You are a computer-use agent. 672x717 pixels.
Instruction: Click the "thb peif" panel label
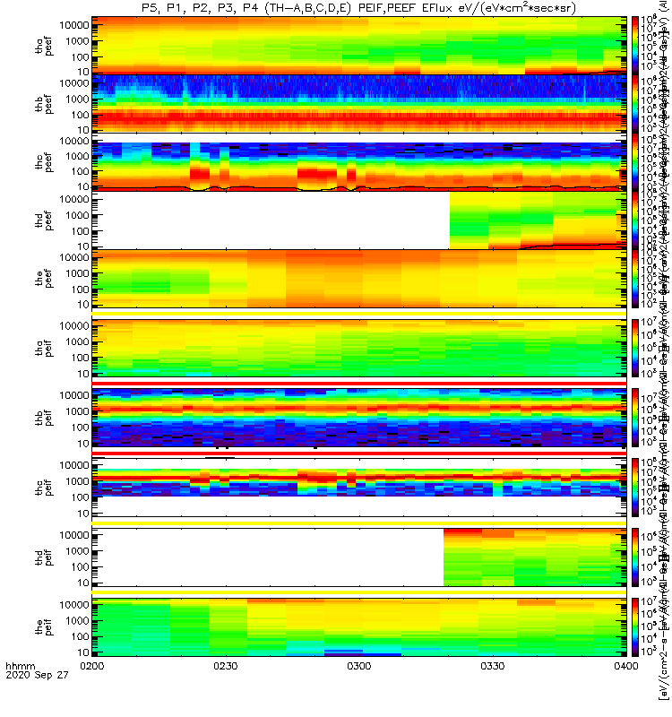pyautogui.click(x=44, y=418)
